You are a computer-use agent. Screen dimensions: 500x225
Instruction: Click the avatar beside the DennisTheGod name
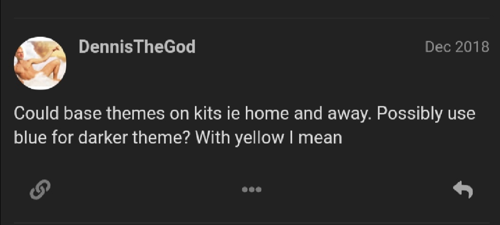40,63
